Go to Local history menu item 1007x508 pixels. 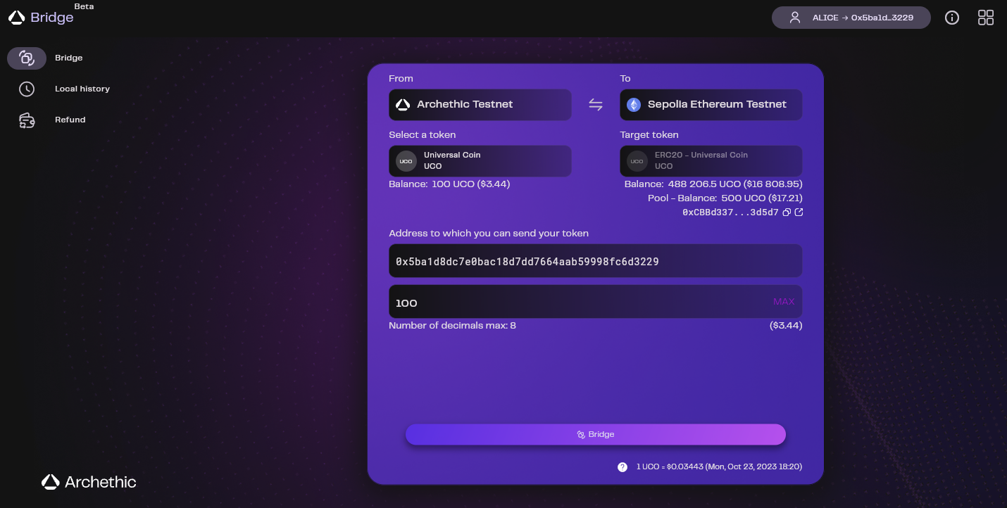coord(82,89)
